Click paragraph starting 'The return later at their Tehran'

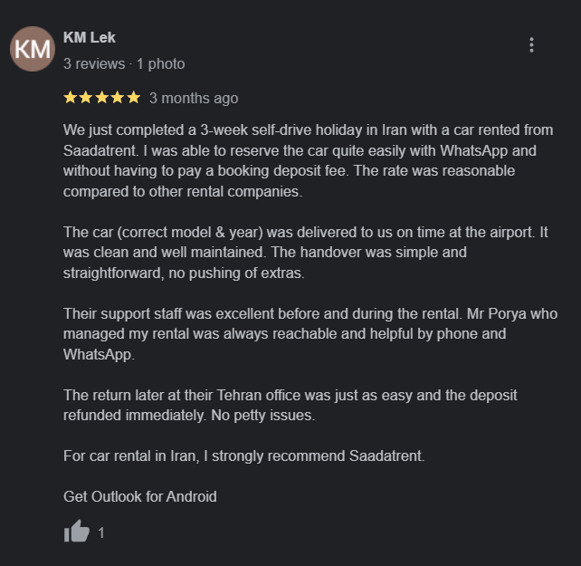pos(290,405)
